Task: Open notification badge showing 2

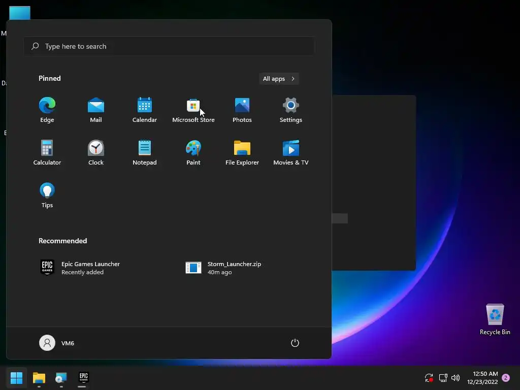Action: click(506, 378)
